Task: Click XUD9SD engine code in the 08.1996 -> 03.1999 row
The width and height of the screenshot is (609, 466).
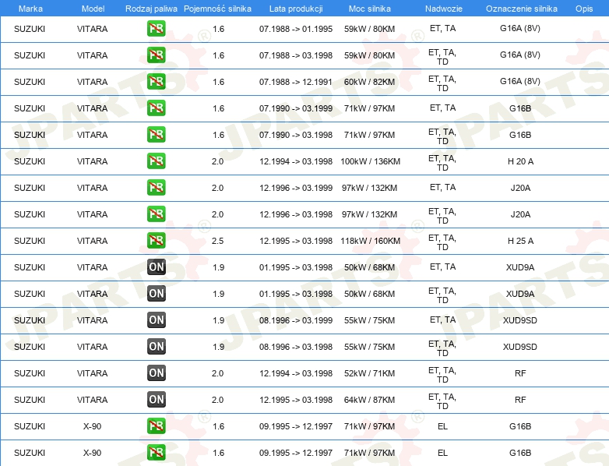Action: point(520,320)
